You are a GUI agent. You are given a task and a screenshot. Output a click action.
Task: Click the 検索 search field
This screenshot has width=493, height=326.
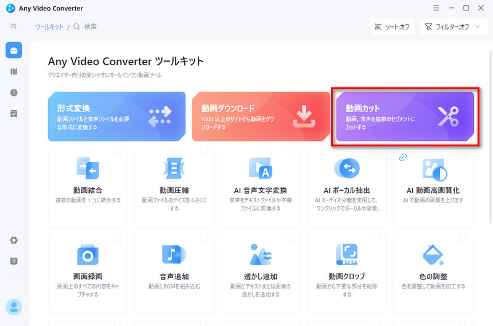point(90,26)
